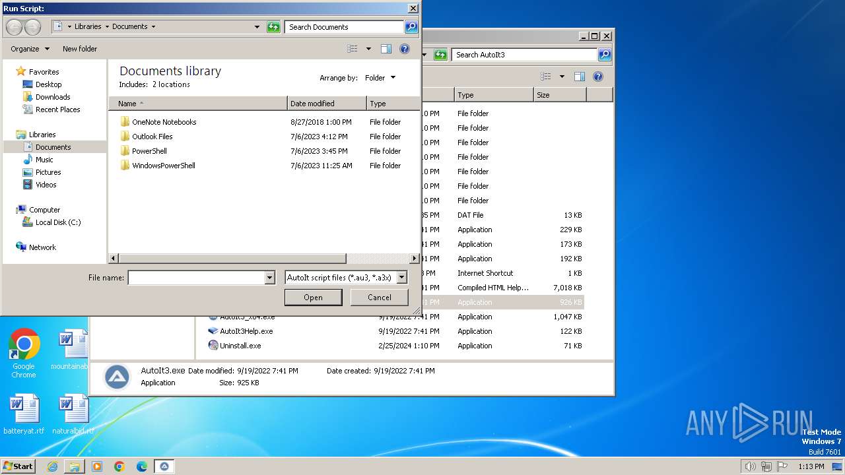Screen dimensions: 845x475
Task: Go to Desktop in Favorites
Action: click(48, 84)
